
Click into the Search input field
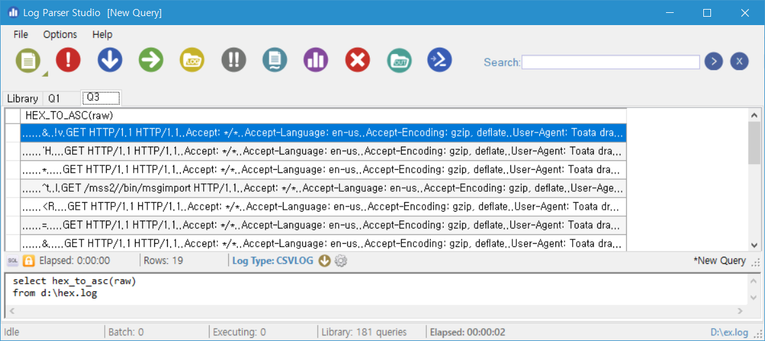pos(611,62)
